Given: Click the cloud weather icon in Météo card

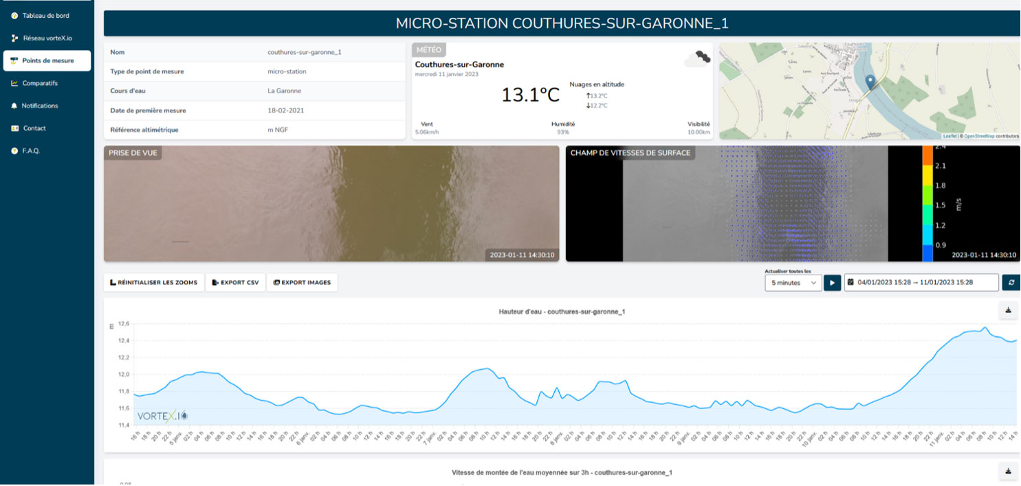Looking at the screenshot, I should [697, 58].
